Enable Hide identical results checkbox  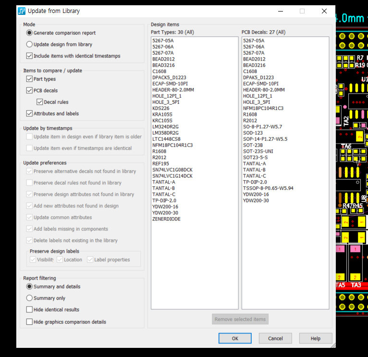click(x=30, y=309)
